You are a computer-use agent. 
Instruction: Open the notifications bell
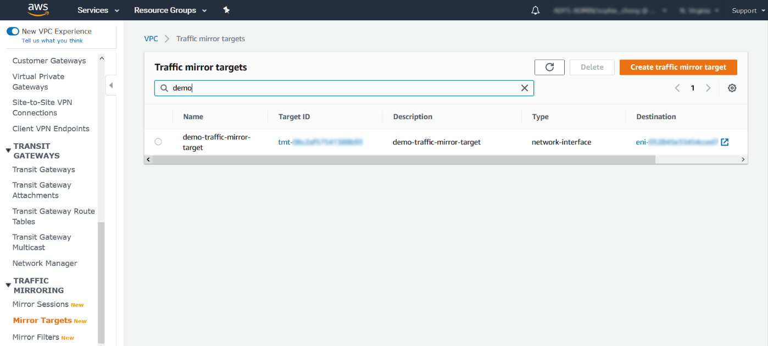535,10
